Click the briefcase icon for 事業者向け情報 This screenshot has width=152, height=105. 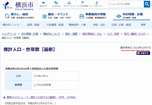click(x=82, y=16)
